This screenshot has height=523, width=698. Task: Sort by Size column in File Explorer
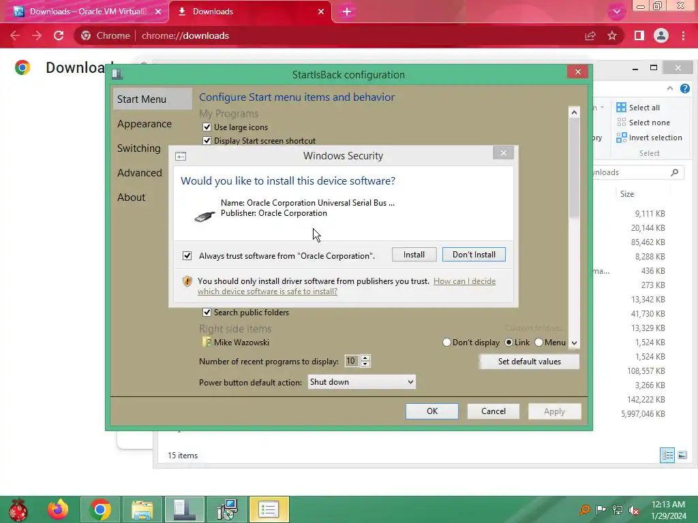coord(627,194)
